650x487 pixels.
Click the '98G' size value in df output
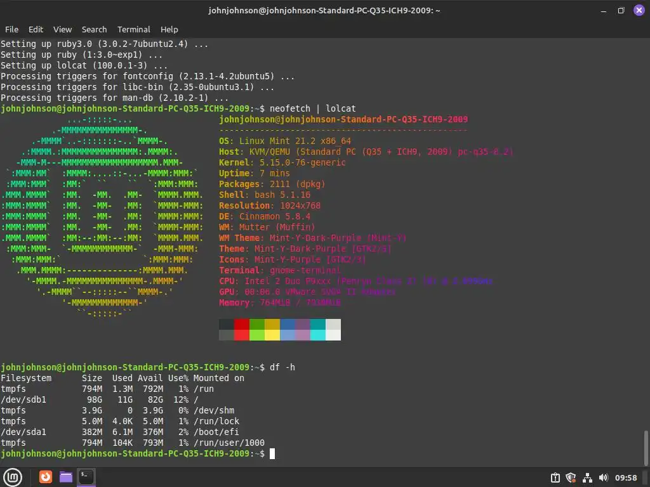(x=95, y=399)
